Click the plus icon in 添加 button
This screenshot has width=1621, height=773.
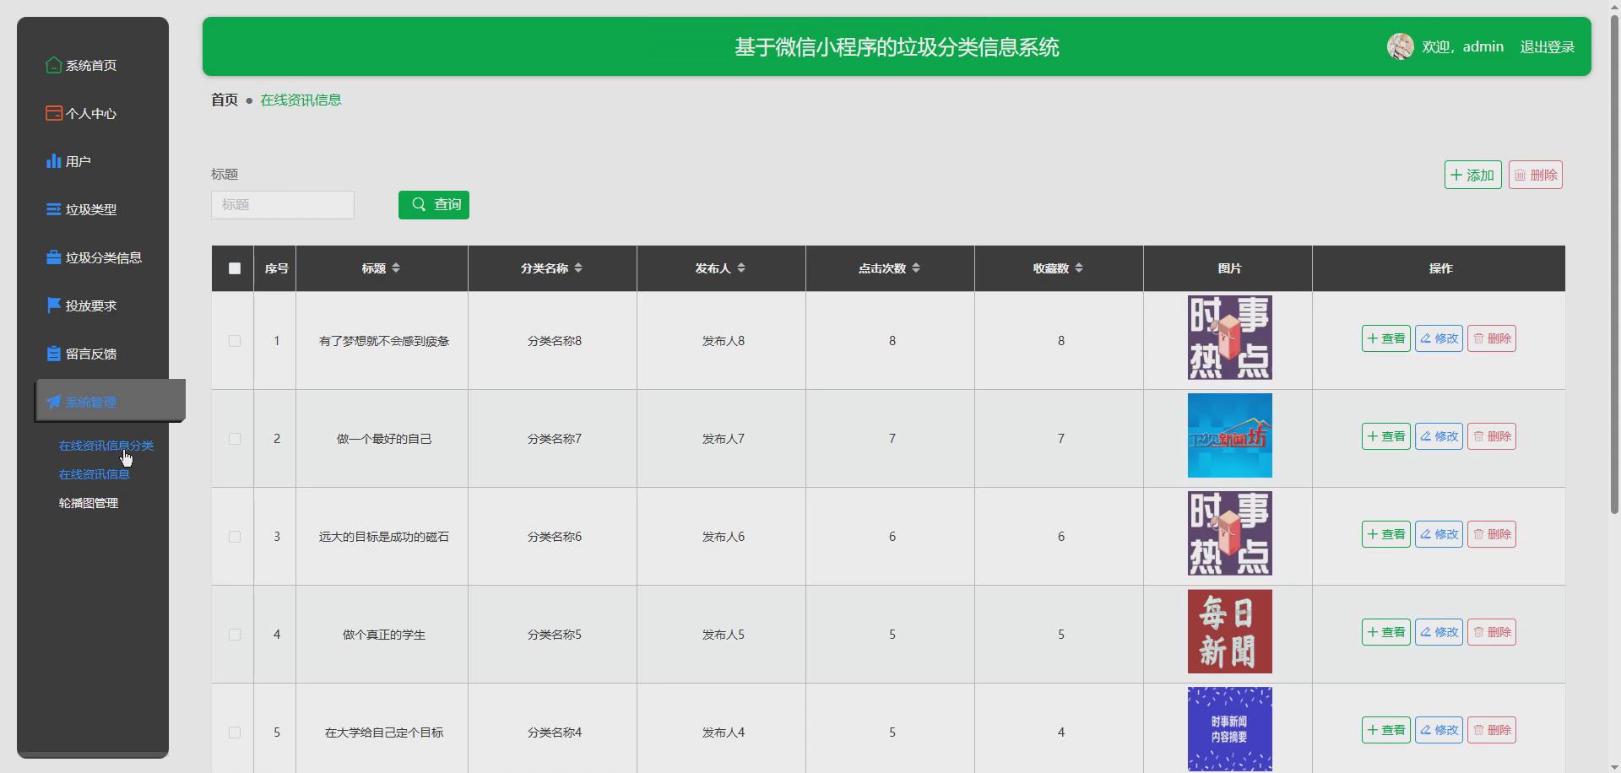click(1456, 175)
